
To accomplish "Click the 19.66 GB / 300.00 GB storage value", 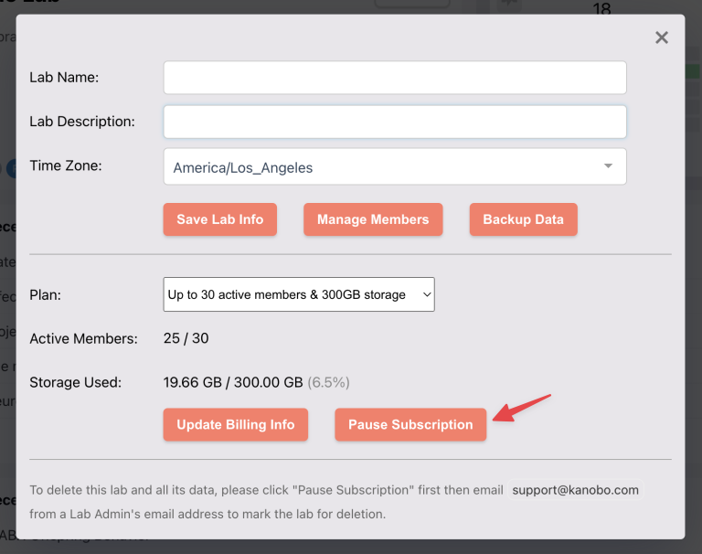I will click(x=233, y=382).
